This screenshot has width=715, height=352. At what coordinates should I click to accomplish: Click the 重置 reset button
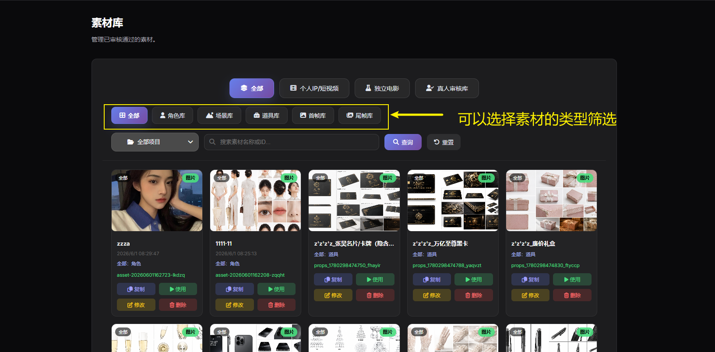point(444,142)
